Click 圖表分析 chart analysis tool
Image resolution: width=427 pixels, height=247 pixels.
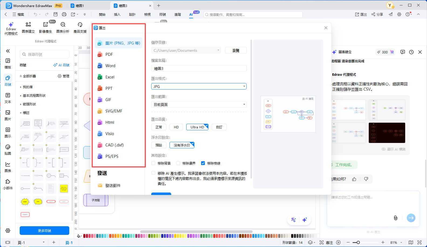(x=63, y=28)
